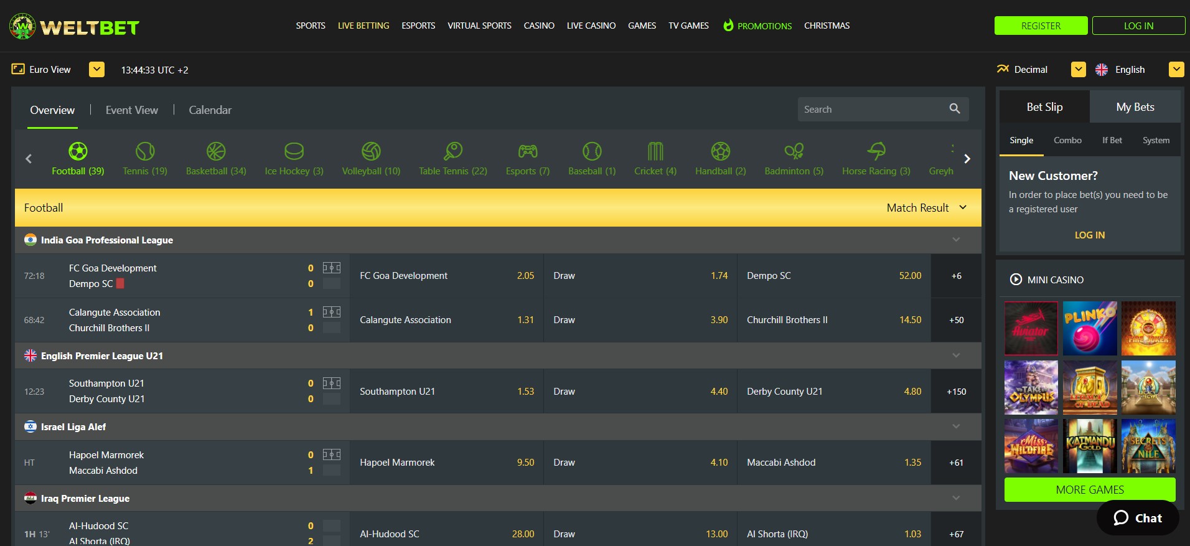Open pitch view for FC Goa Development match
This screenshot has width=1190, height=546.
click(x=332, y=268)
